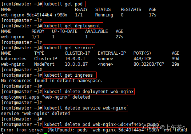Click the cluster IP '10.0.0.87'
This screenshot has height=134, width=191.
tap(76, 64)
